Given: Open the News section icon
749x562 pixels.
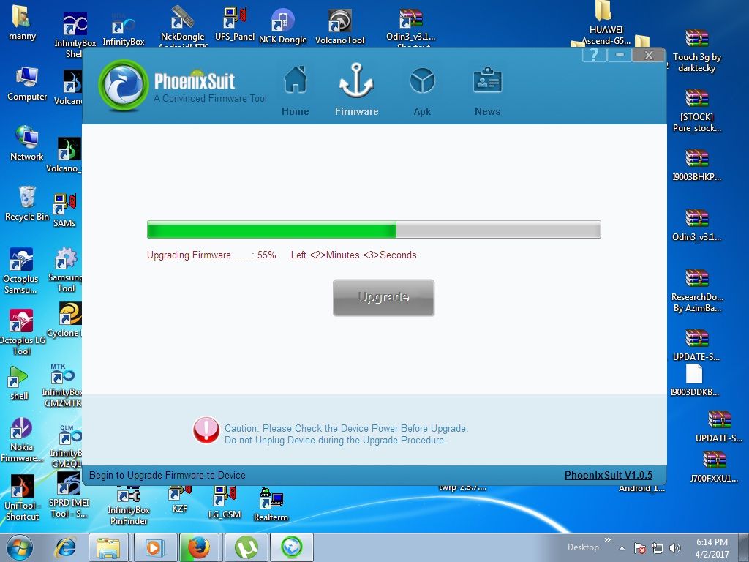Looking at the screenshot, I should 487,81.
